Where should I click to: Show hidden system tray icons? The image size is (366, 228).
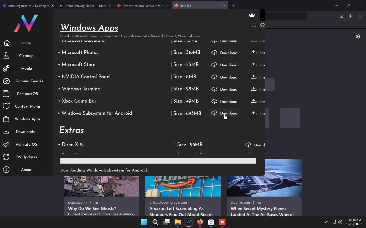click(x=327, y=222)
